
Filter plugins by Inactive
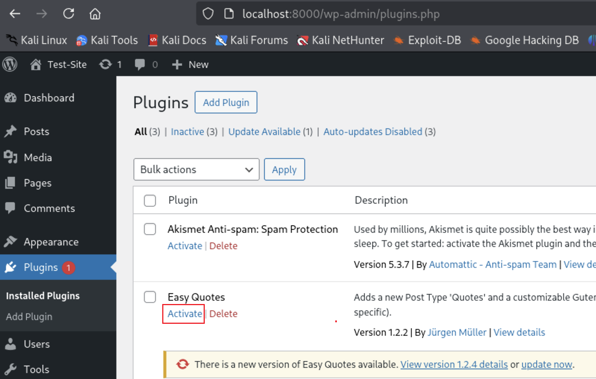point(187,132)
